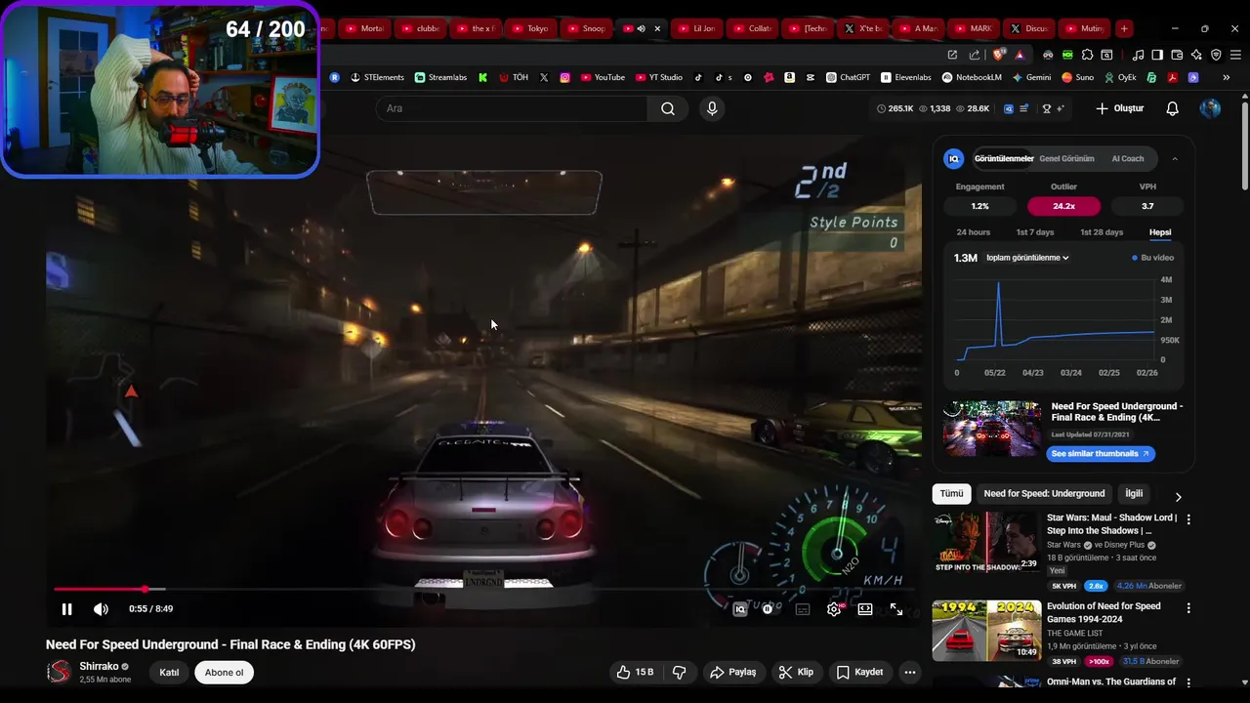Toggle subtitles button in the player

803,609
